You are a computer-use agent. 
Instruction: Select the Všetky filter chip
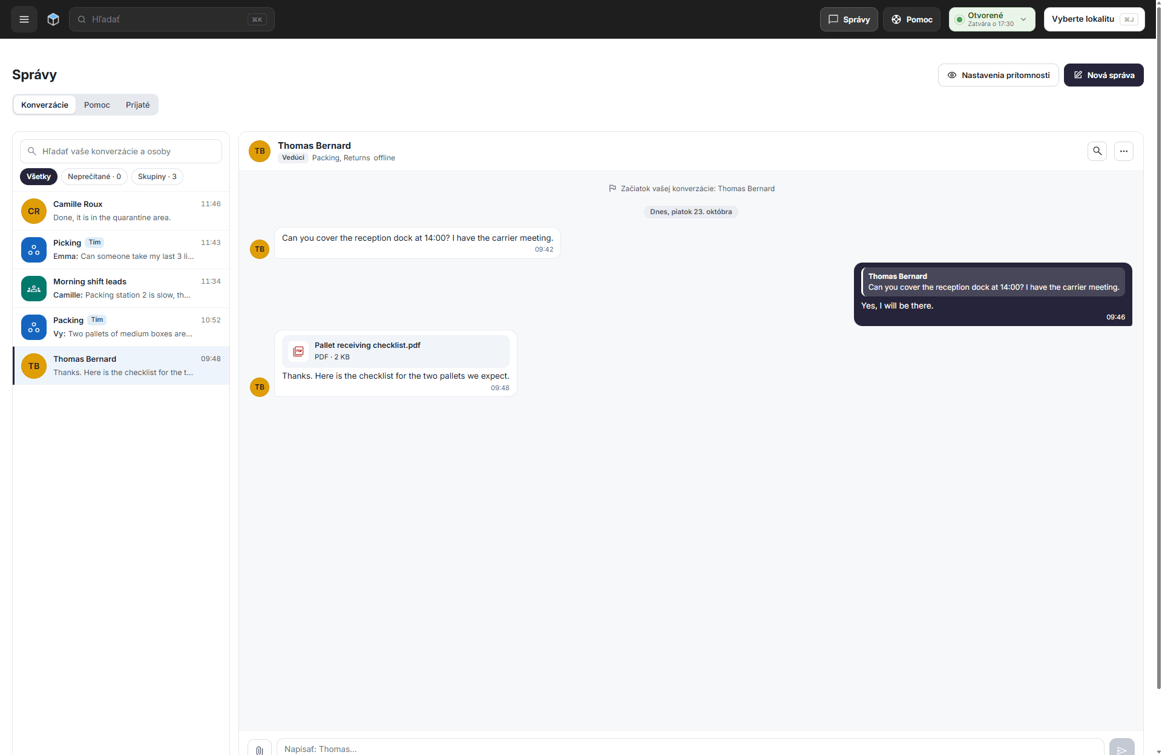tap(39, 177)
